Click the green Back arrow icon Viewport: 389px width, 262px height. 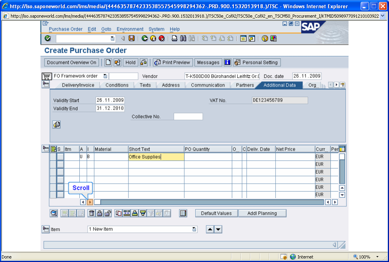pyautogui.click(x=145, y=38)
